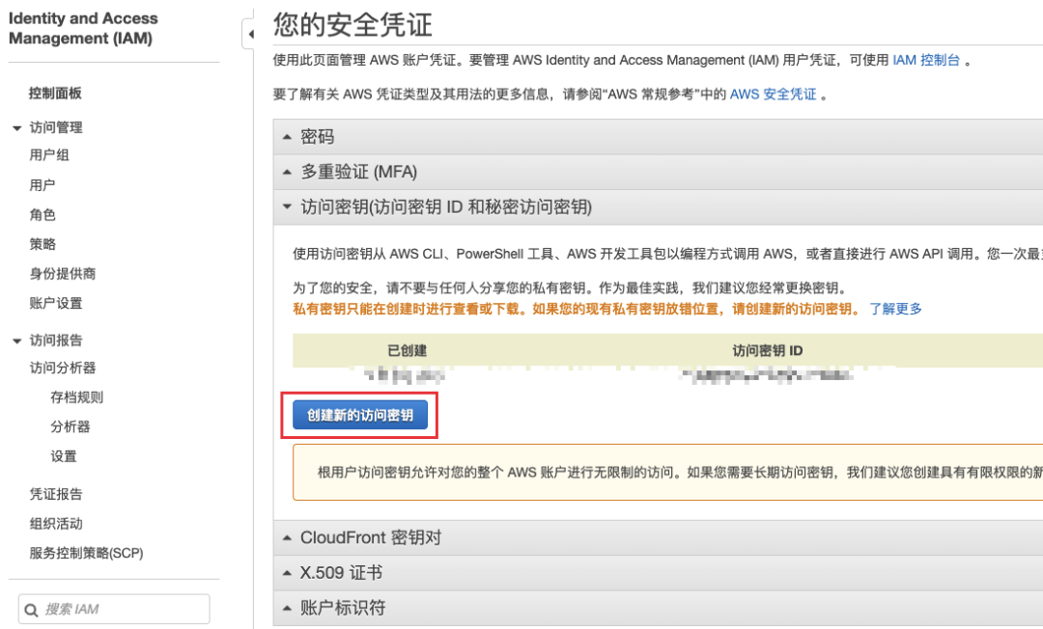Click the blurred access key ID cell

(x=767, y=376)
